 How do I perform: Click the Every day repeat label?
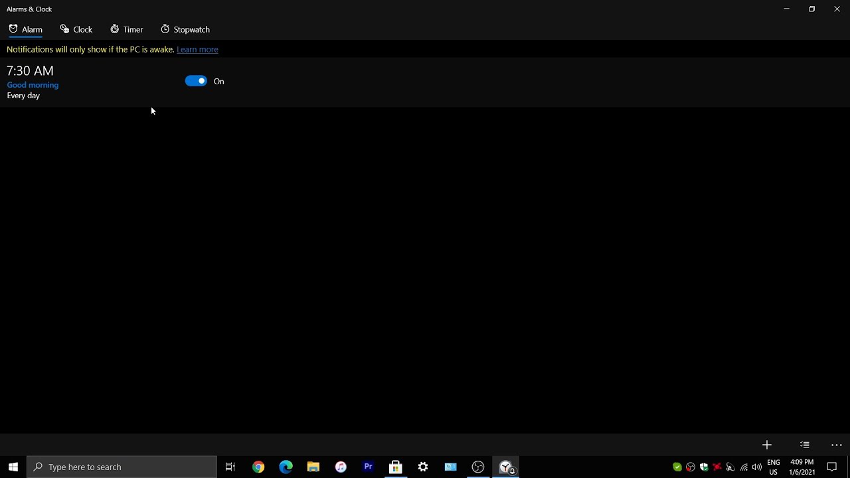[x=23, y=96]
